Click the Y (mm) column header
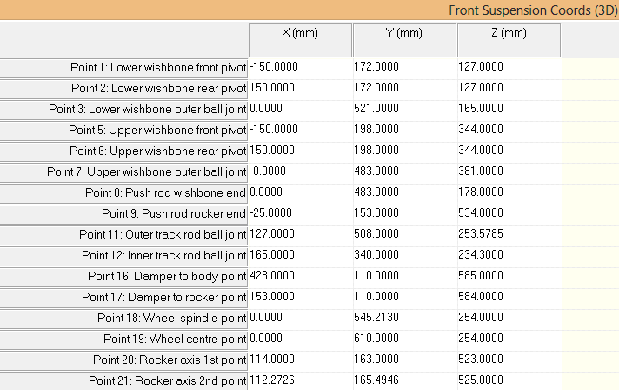Image resolution: width=619 pixels, height=390 pixels. coord(403,34)
